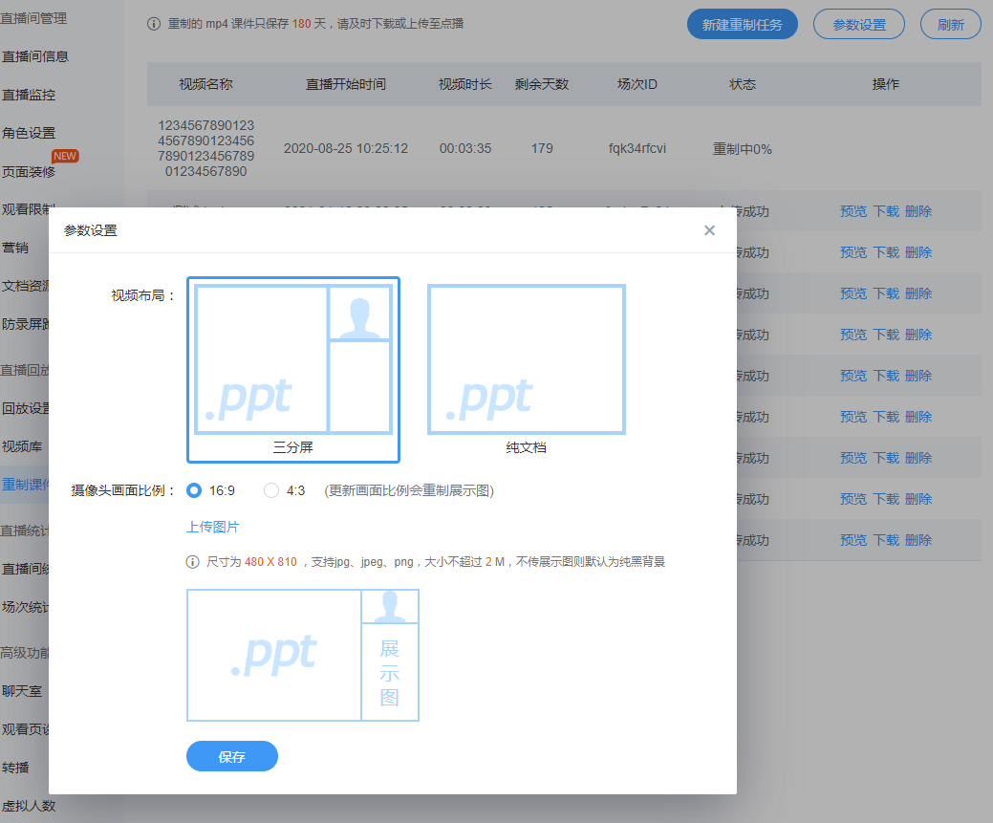The width and height of the screenshot is (993, 823).
Task: Open 视频库 in the sidebar
Action: [x=22, y=446]
